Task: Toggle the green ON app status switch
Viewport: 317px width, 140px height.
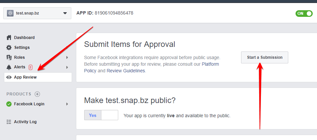Action: (304, 13)
